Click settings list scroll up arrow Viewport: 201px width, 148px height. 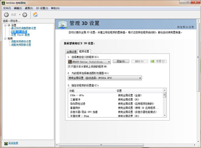[165, 90]
